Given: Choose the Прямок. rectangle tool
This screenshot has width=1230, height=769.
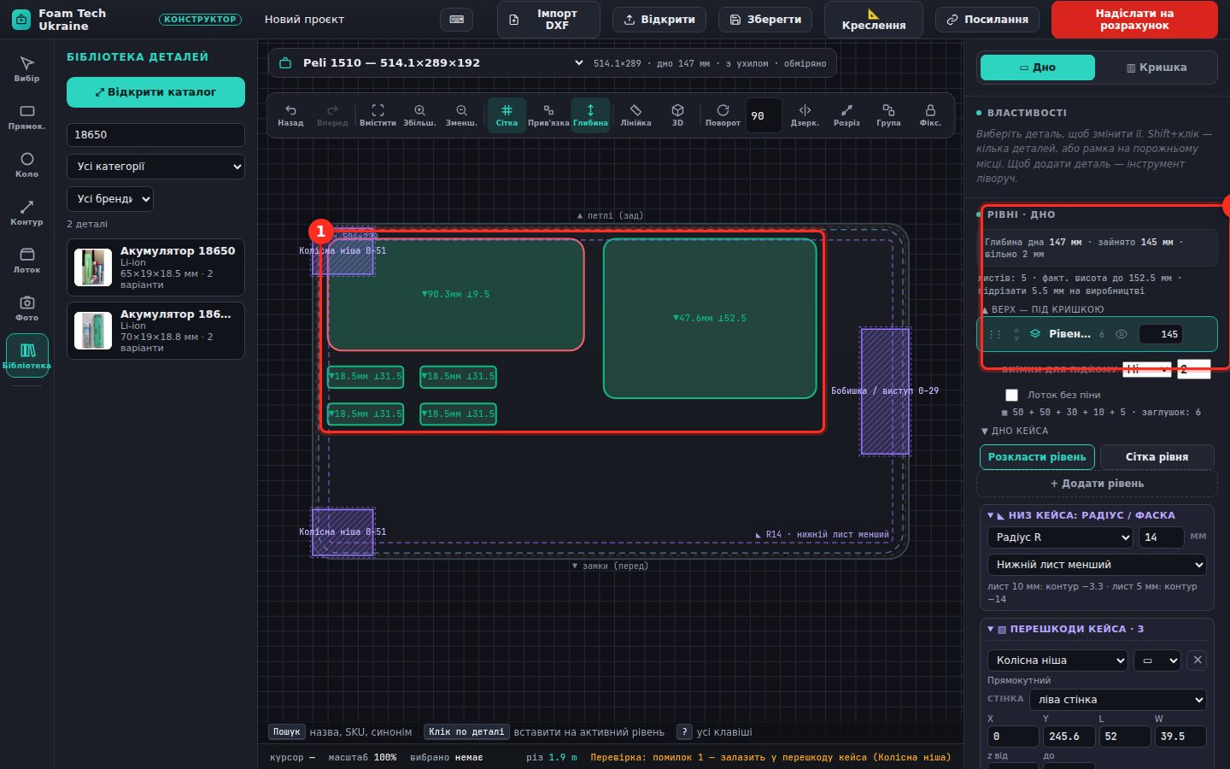Looking at the screenshot, I should coord(26,117).
